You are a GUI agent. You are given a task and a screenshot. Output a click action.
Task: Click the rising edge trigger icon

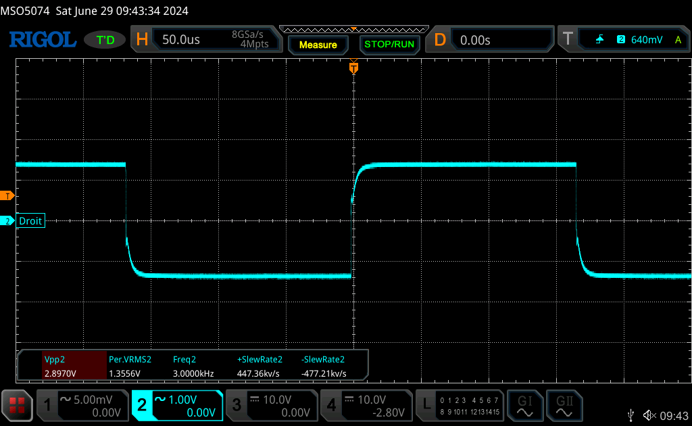[x=599, y=40]
